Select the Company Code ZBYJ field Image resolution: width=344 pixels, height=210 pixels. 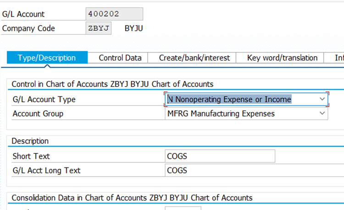99,28
